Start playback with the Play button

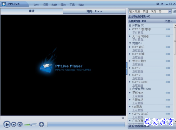coord(7,124)
